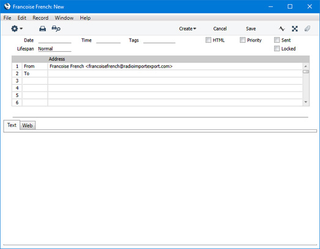
Task: Click the Save button
Action: pyautogui.click(x=251, y=29)
